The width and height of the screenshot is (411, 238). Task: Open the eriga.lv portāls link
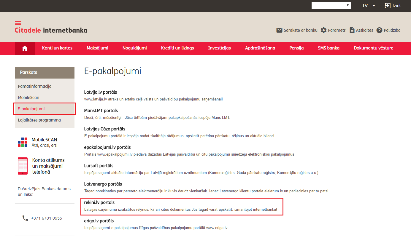click(99, 221)
